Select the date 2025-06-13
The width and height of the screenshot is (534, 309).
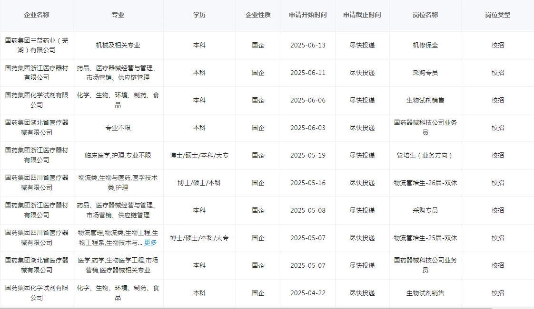pyautogui.click(x=308, y=45)
